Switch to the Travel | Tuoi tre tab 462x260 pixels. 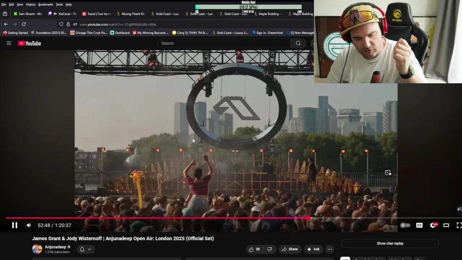(96, 14)
